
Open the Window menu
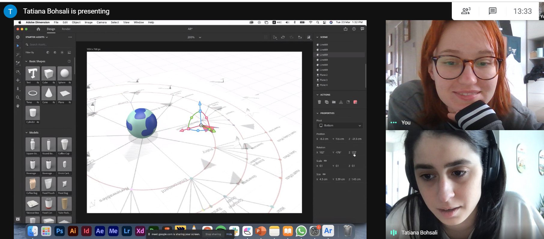pos(139,22)
